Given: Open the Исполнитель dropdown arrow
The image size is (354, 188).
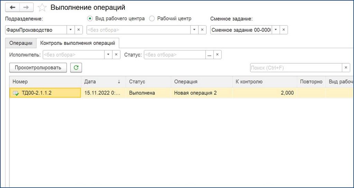Looking at the screenshot, I should [108, 55].
